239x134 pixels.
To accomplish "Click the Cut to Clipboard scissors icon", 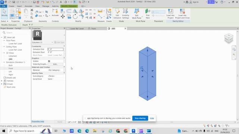I will 32,10.
